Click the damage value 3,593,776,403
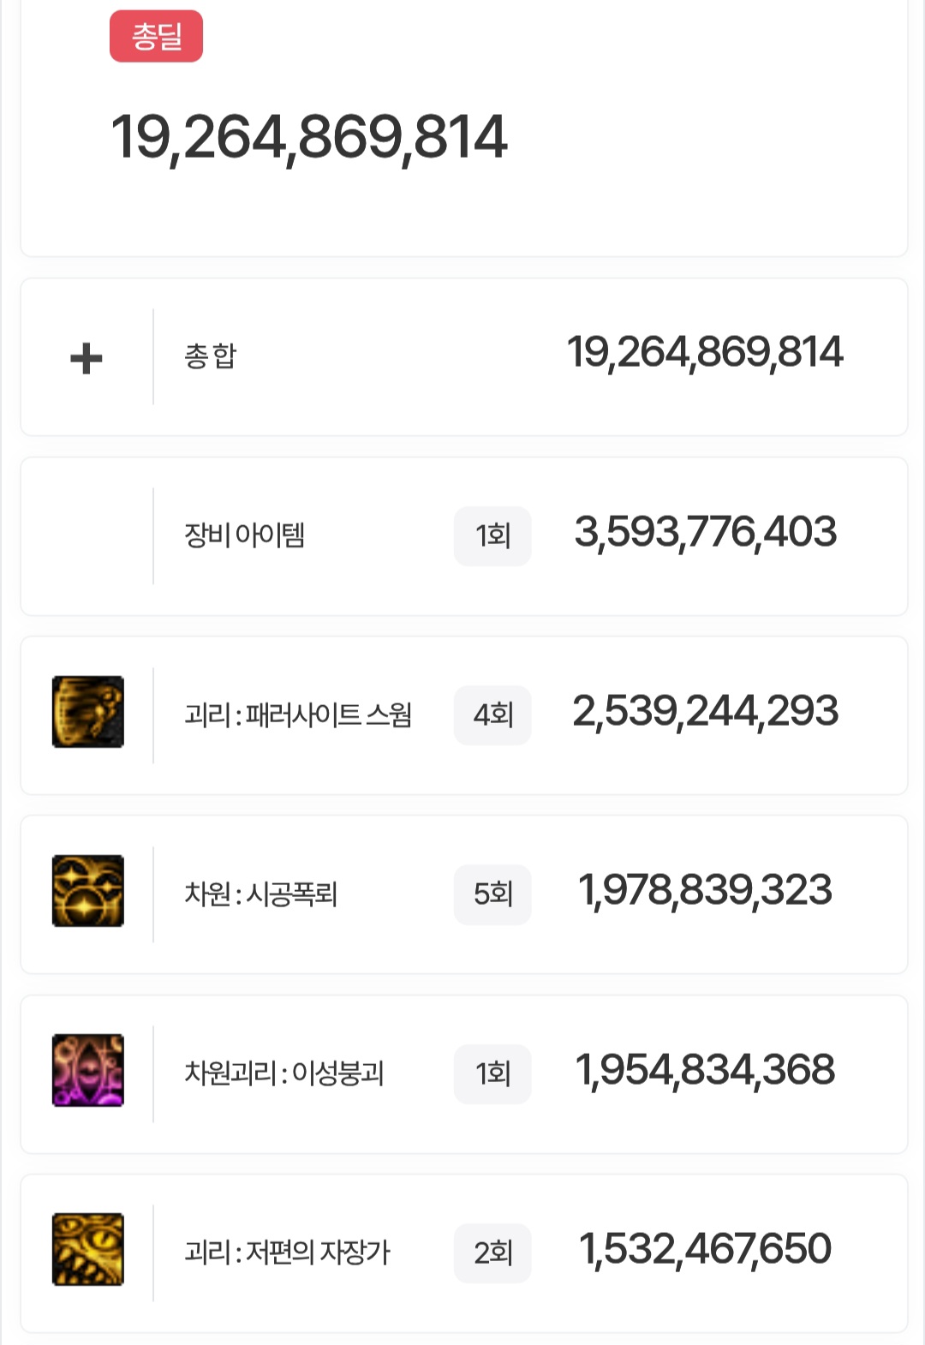Image resolution: width=925 pixels, height=1345 pixels. pyautogui.click(x=705, y=533)
